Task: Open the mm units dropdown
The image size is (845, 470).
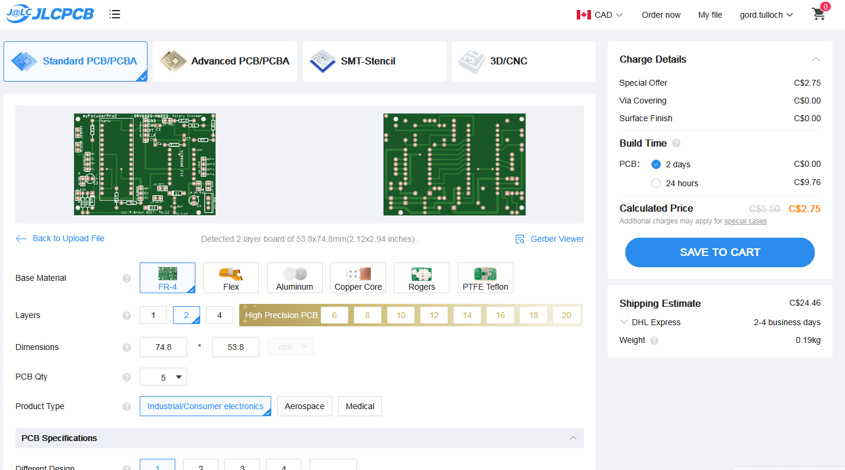Action: (291, 347)
